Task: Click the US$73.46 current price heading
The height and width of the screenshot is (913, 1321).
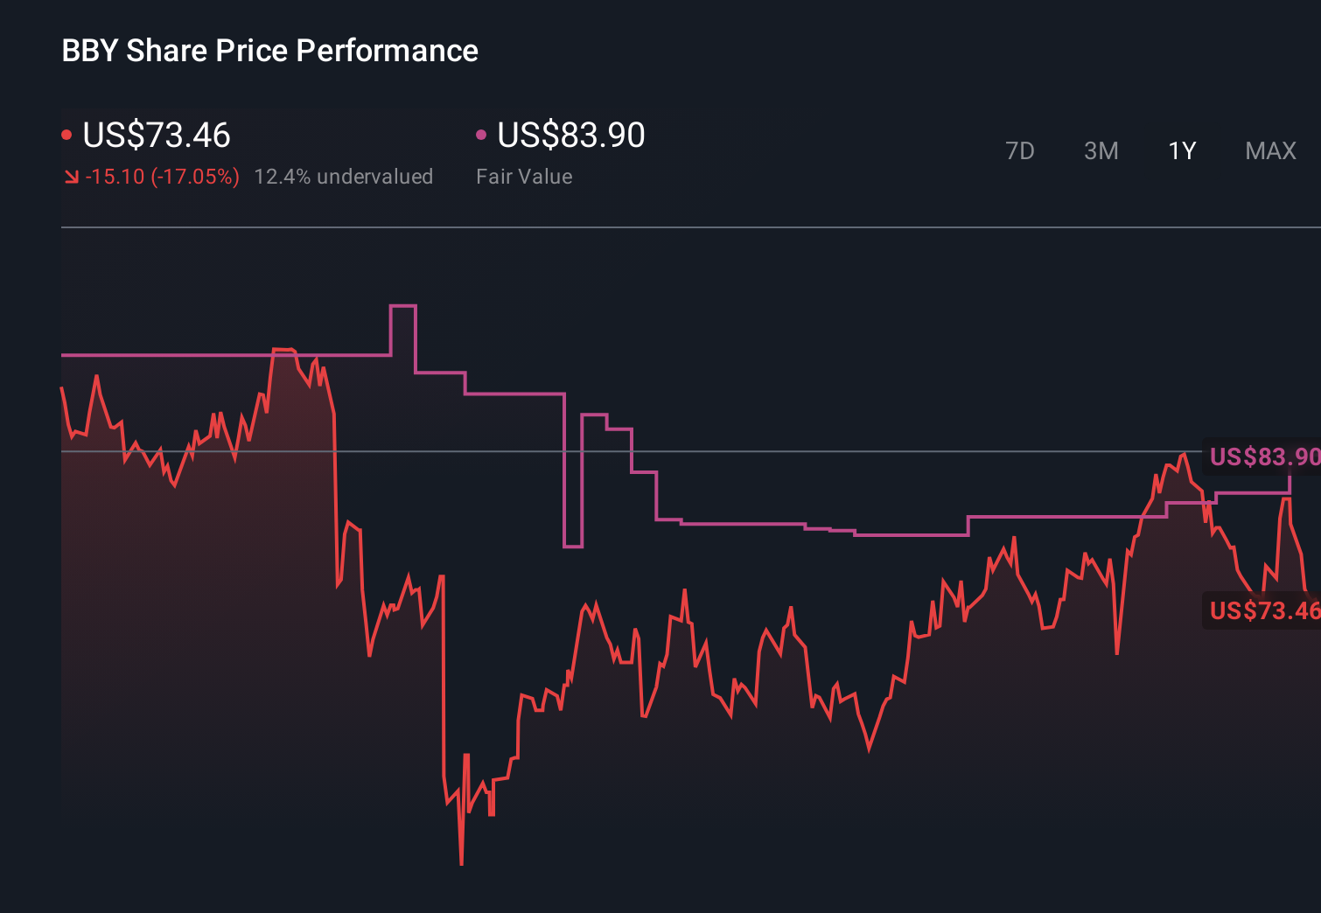Action: (x=156, y=136)
